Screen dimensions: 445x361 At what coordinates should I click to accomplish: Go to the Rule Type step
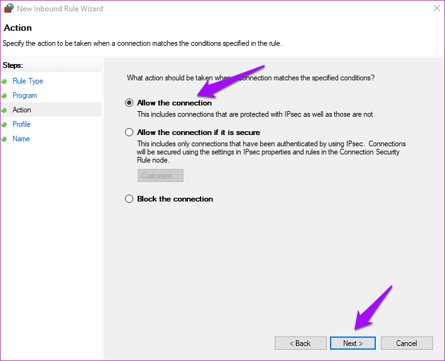[x=28, y=81]
